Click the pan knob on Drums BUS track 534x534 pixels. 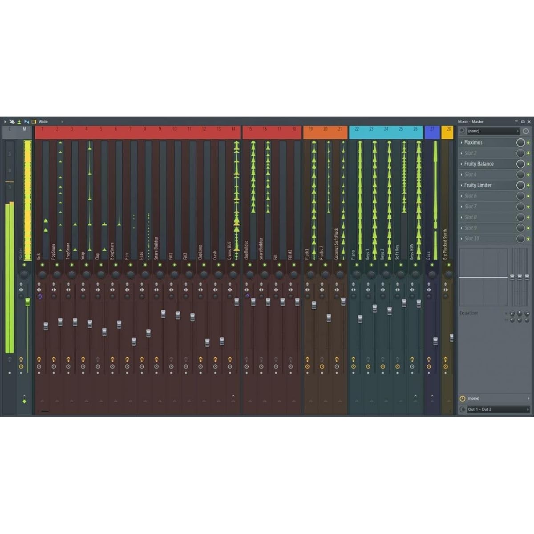tap(233, 274)
